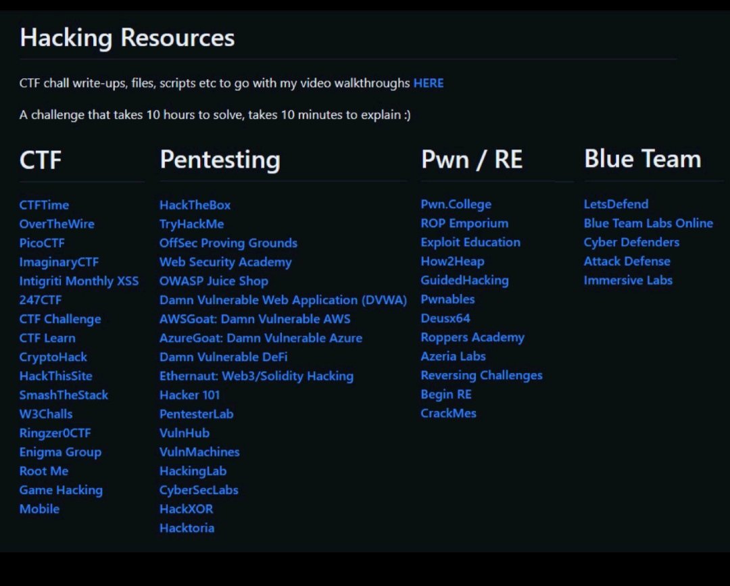Select CryptoHack from the CTF list
Image resolution: width=730 pixels, height=586 pixels.
53,357
